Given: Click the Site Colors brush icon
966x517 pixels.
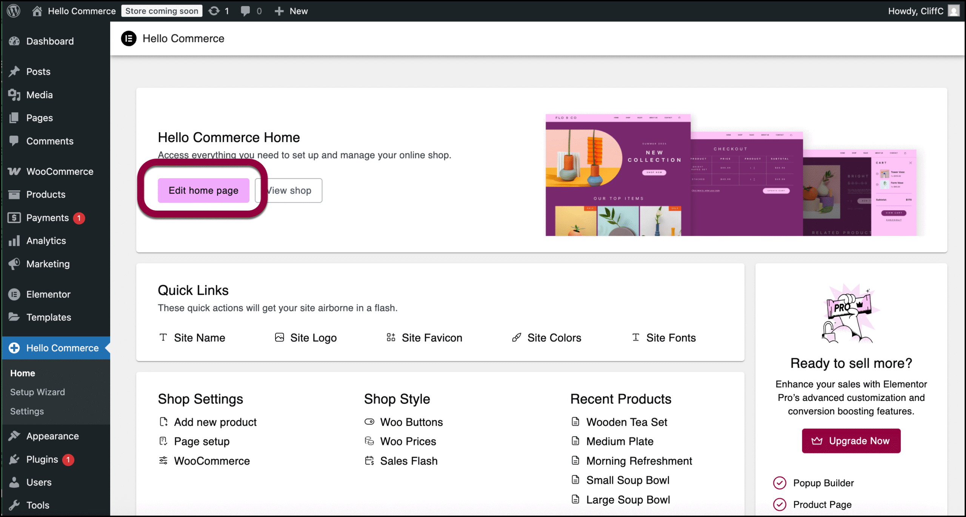Looking at the screenshot, I should pos(517,337).
